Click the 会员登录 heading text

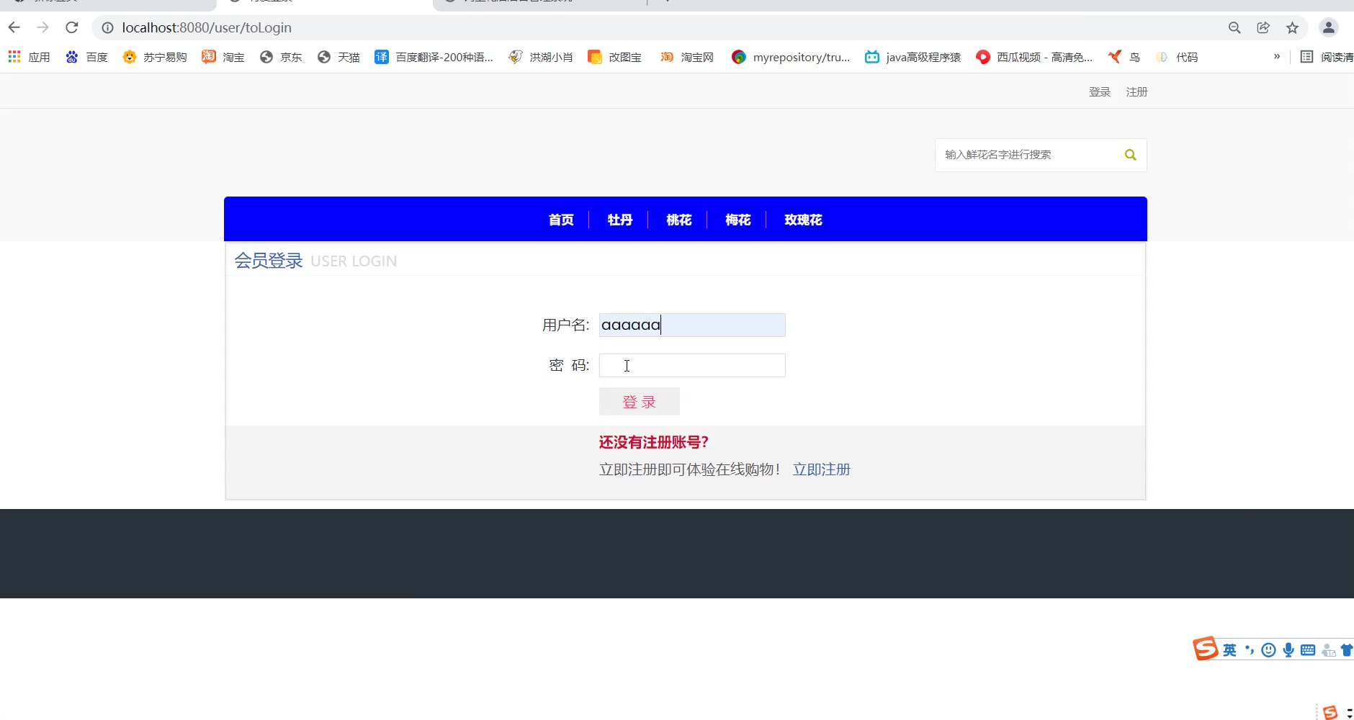269,261
